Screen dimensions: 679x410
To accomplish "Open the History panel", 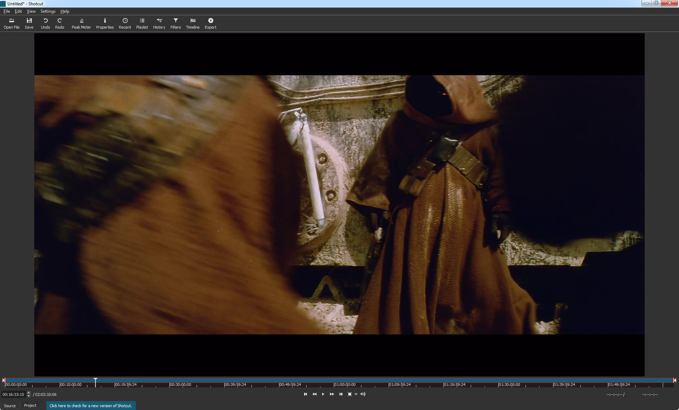I will click(x=159, y=23).
